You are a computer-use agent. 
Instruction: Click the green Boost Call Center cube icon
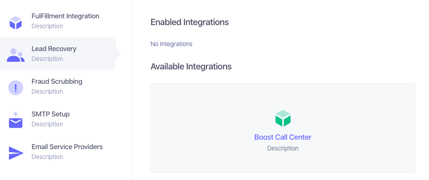(283, 119)
